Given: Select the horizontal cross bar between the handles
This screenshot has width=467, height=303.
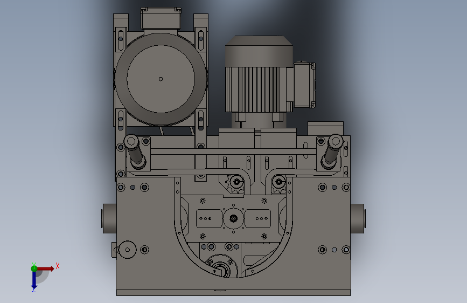Looking at the screenshot, I should 233,151.
